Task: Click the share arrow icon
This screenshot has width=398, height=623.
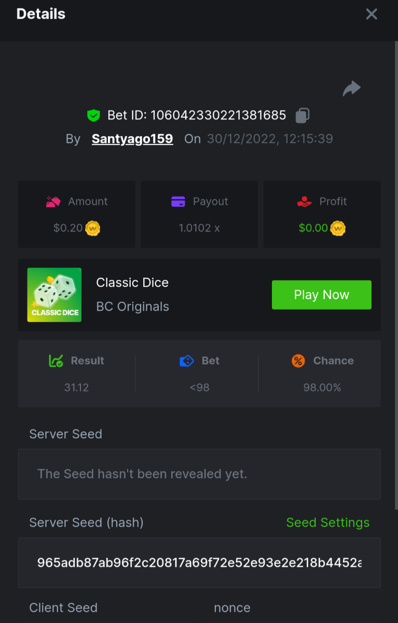Action: point(351,88)
